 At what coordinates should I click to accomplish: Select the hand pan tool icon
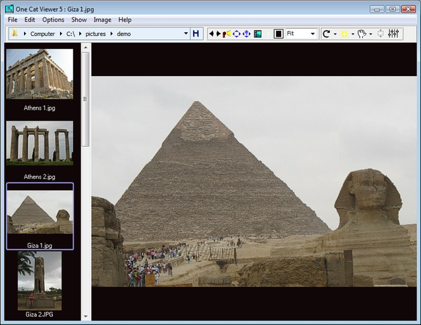coord(362,34)
